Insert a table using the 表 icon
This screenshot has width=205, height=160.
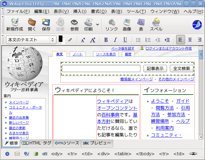tap(141, 25)
